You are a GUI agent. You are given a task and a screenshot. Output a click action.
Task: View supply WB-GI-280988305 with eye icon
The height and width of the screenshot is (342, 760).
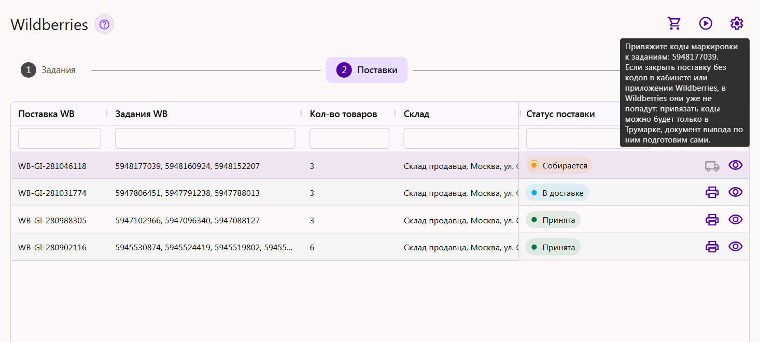pyautogui.click(x=736, y=220)
